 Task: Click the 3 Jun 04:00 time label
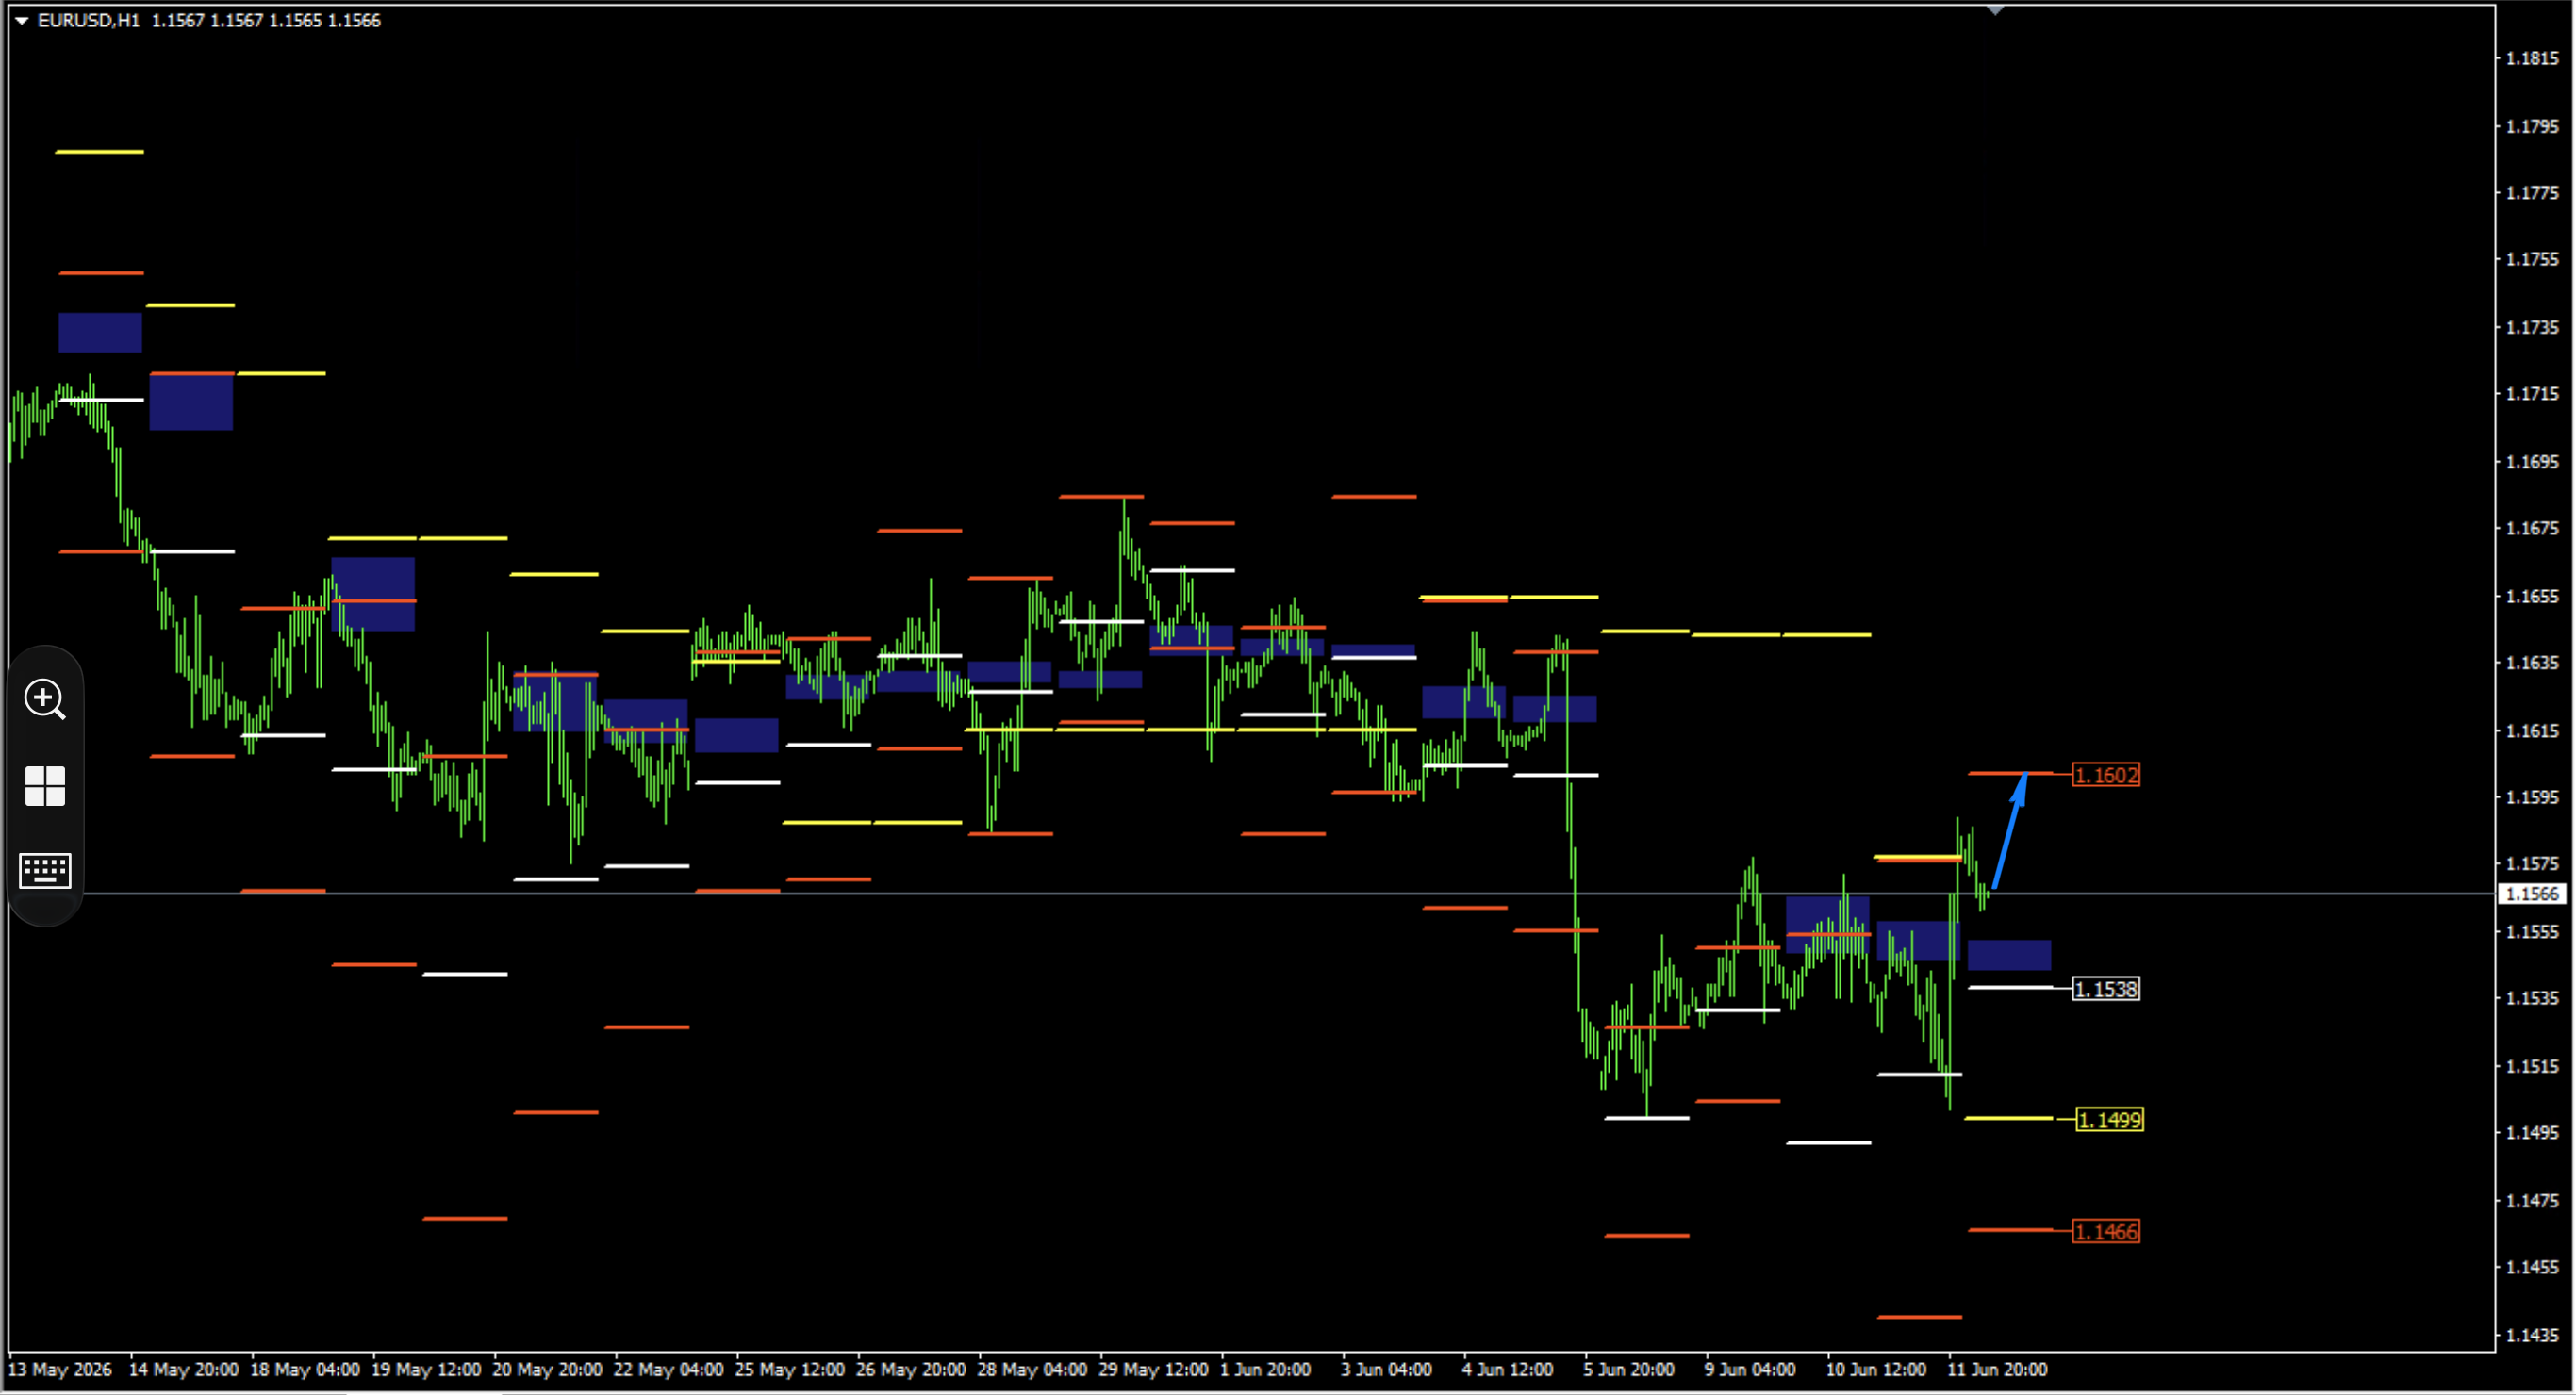pyautogui.click(x=1386, y=1369)
